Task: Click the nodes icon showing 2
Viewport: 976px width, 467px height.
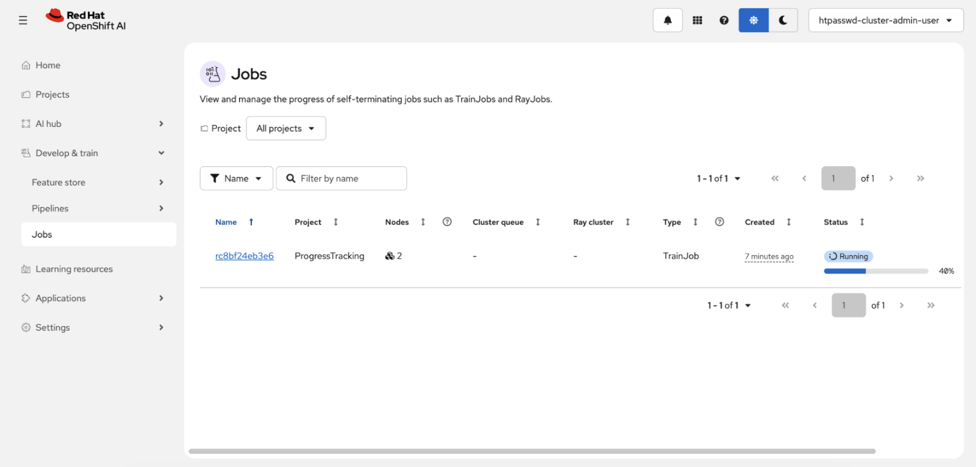Action: (390, 256)
